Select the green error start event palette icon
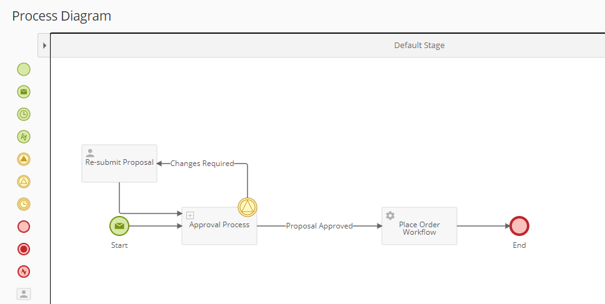 point(24,137)
